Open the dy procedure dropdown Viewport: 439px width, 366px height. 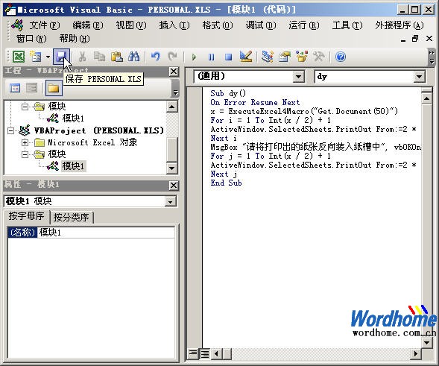419,77
